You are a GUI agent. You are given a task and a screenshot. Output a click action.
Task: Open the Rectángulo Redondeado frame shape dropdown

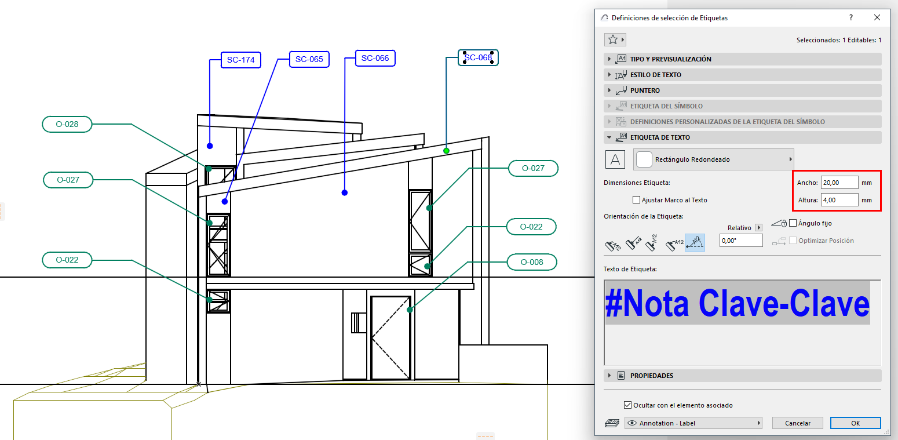[714, 159]
